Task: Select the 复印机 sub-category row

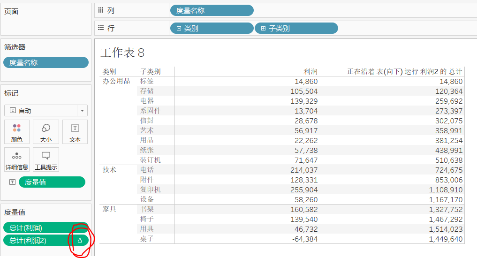Action: point(150,189)
